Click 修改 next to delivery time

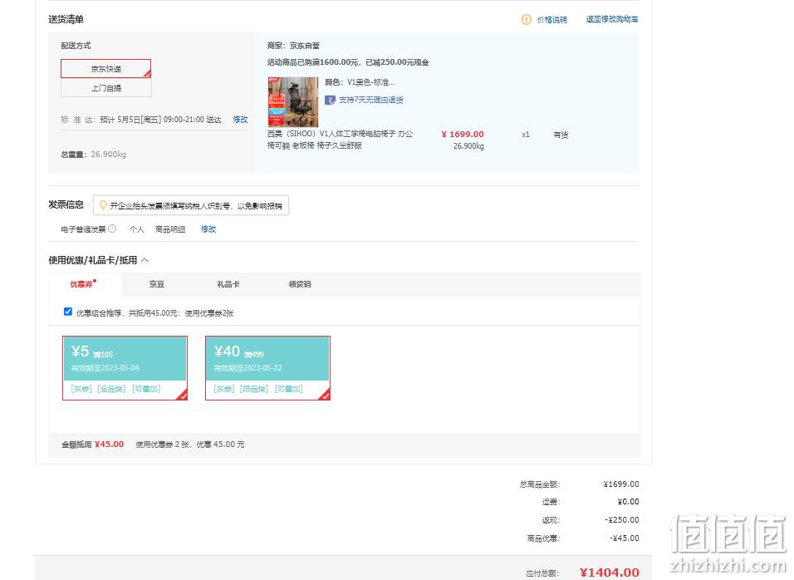coord(240,120)
